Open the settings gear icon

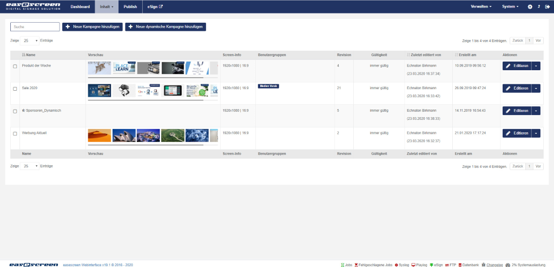click(530, 7)
